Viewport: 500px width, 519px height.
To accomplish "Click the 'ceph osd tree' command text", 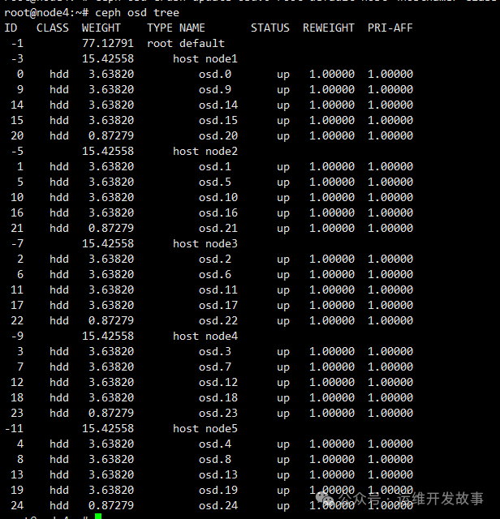I will click(137, 13).
